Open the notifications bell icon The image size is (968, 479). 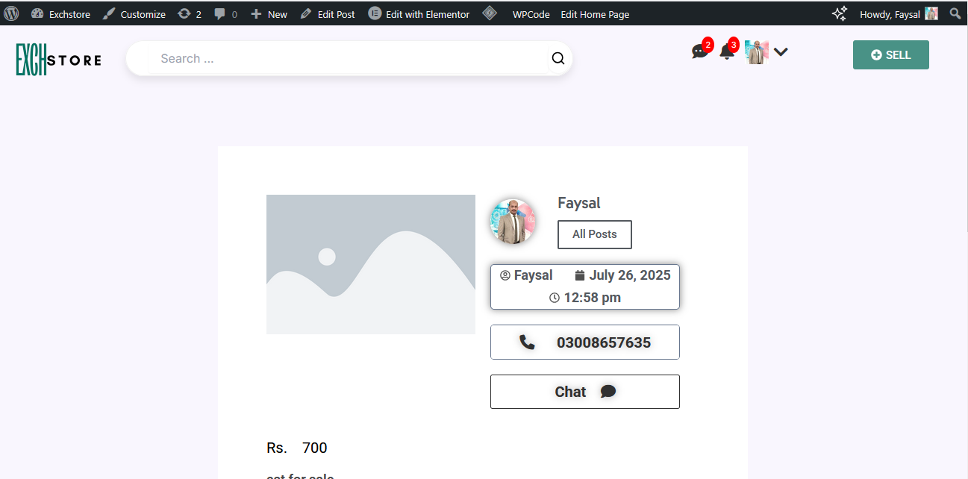(x=727, y=51)
